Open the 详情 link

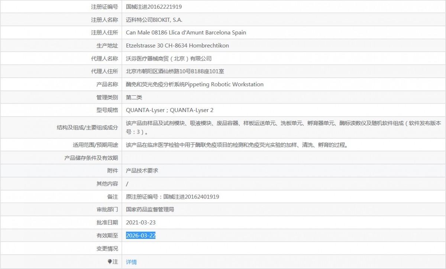[131, 262]
